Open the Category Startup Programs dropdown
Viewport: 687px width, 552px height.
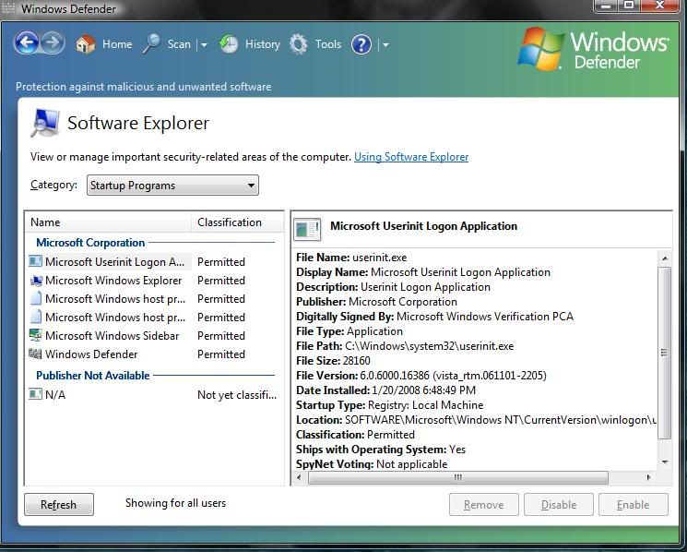point(172,185)
